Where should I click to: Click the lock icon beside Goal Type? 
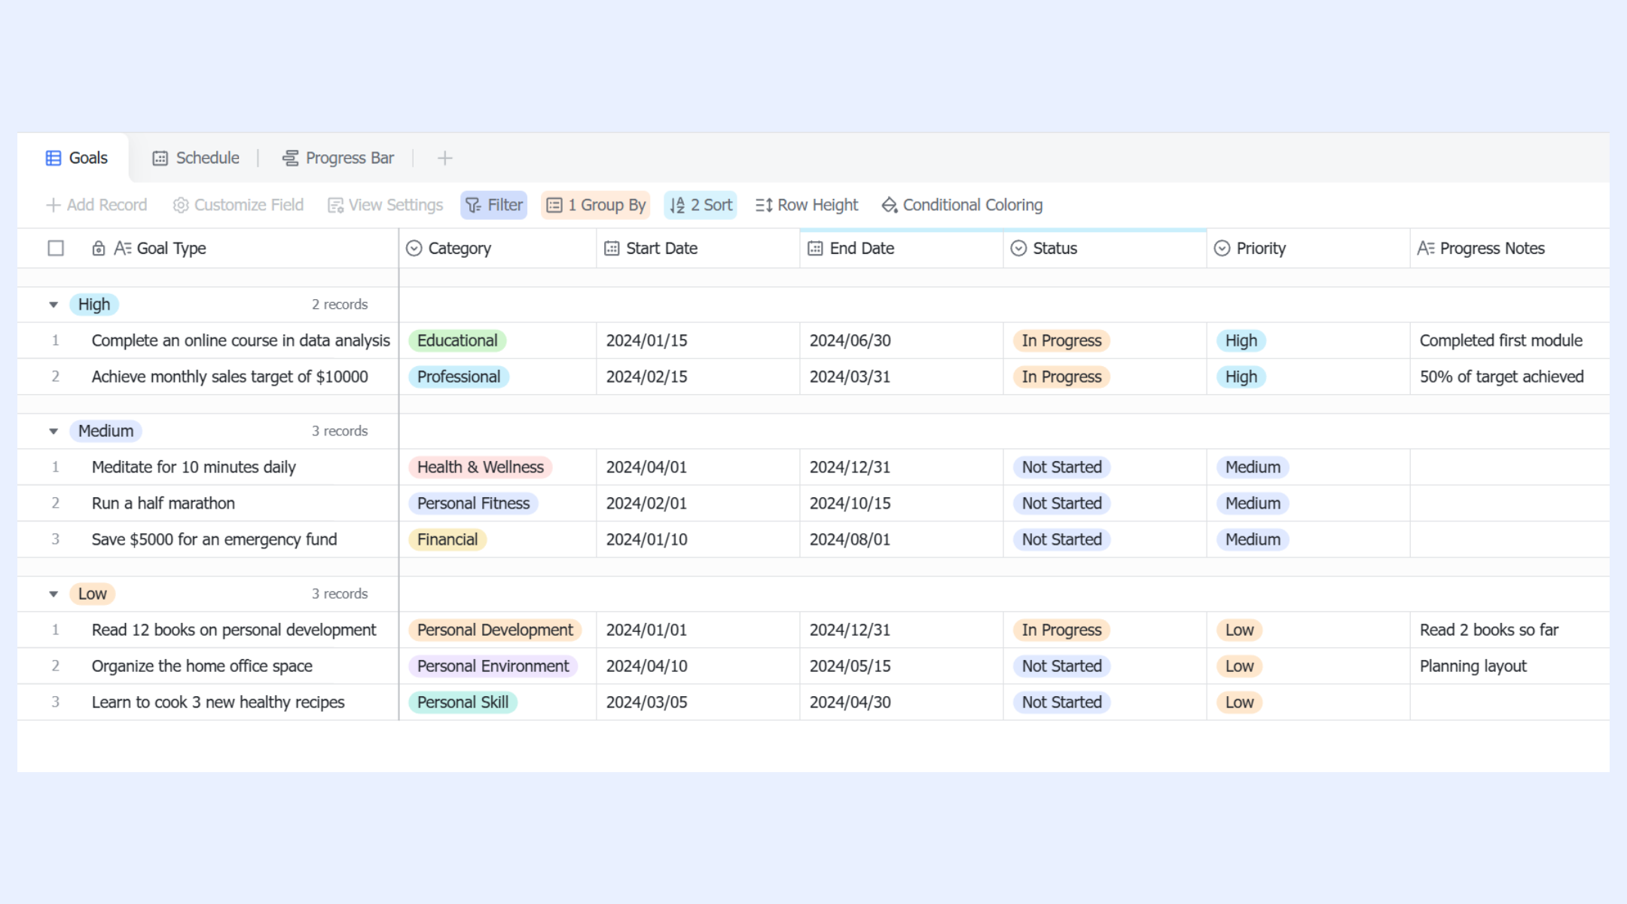click(99, 249)
